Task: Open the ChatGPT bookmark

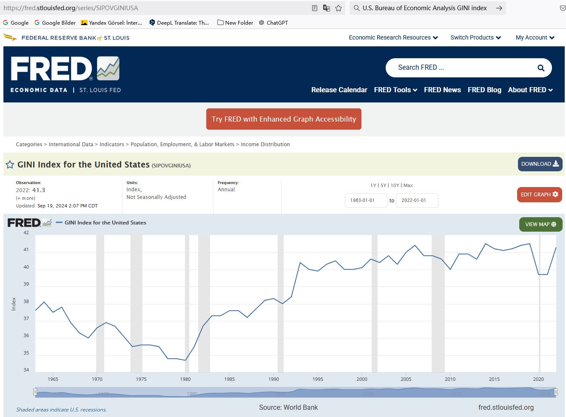Action: [273, 23]
